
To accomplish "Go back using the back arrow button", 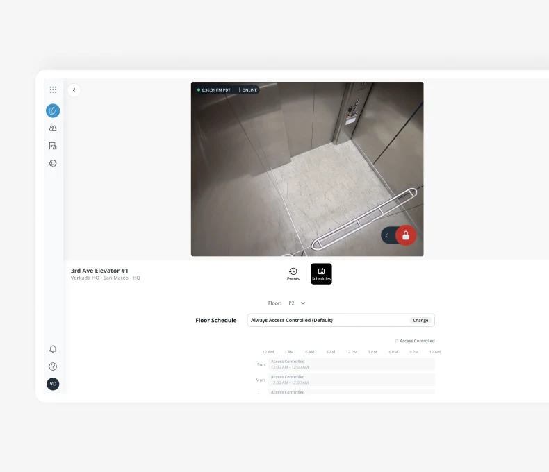I will pos(74,90).
